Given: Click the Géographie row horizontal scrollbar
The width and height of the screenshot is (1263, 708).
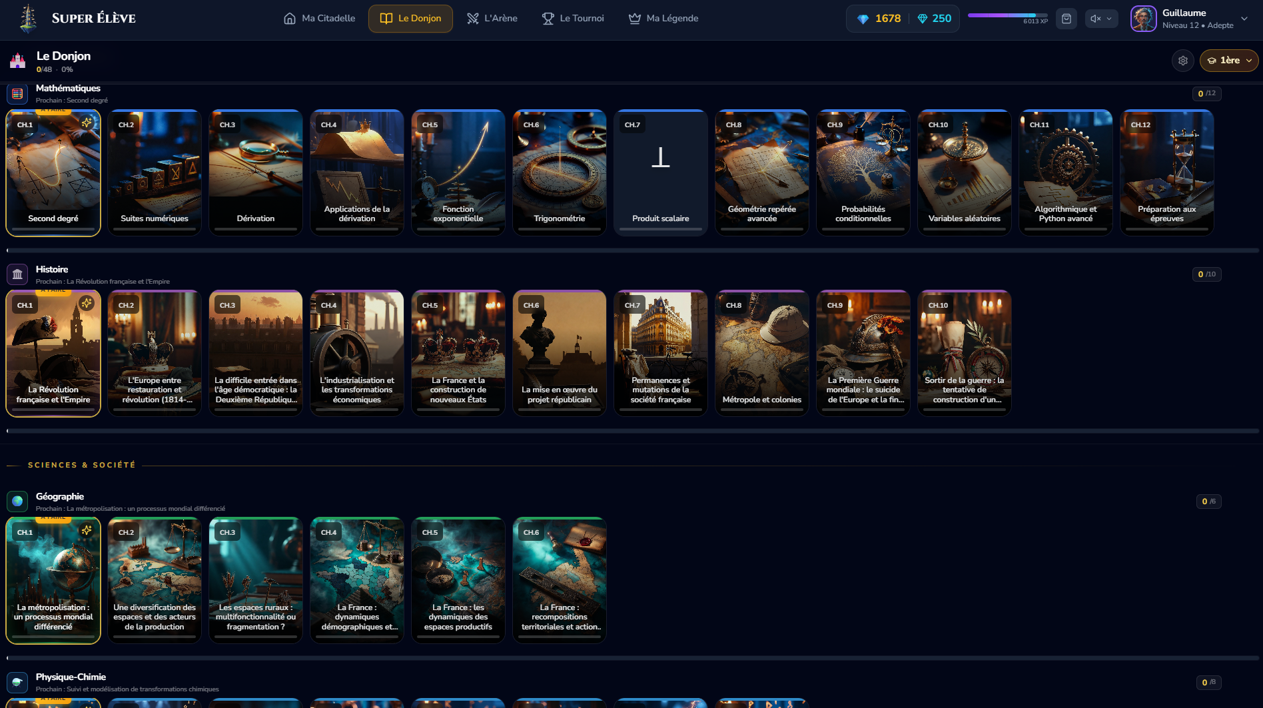Looking at the screenshot, I should pyautogui.click(x=633, y=658).
